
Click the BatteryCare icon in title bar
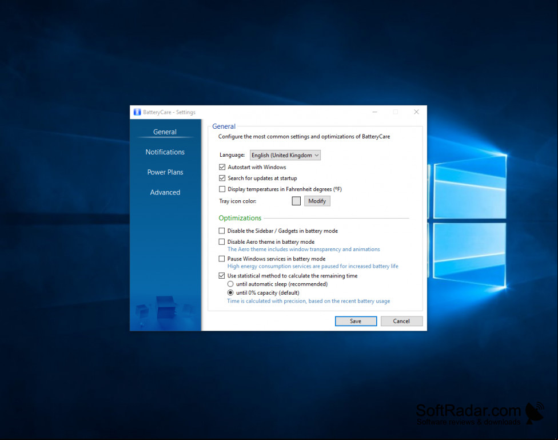[137, 112]
